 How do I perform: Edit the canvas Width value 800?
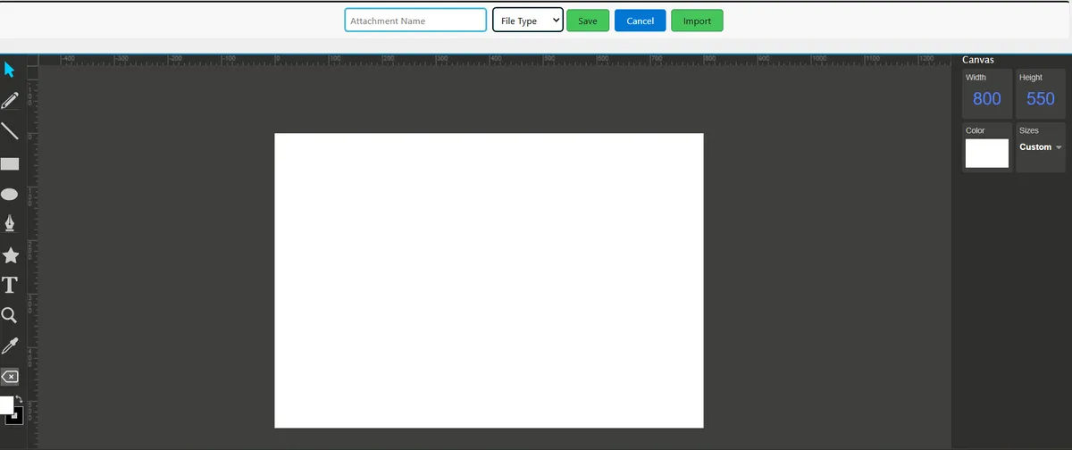click(x=987, y=99)
